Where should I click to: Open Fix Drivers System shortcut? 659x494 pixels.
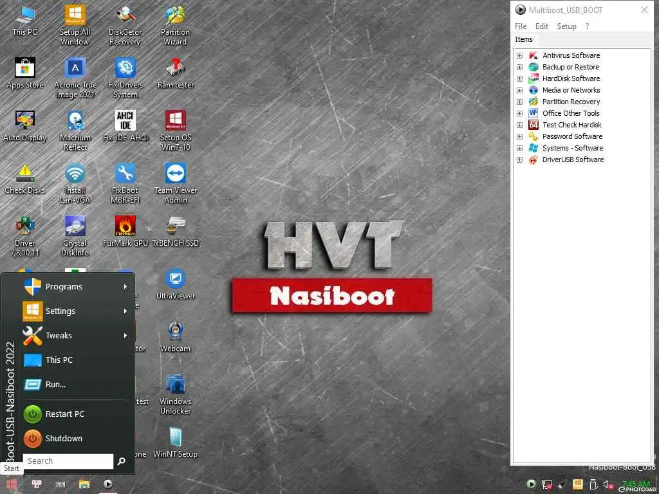[x=125, y=78]
